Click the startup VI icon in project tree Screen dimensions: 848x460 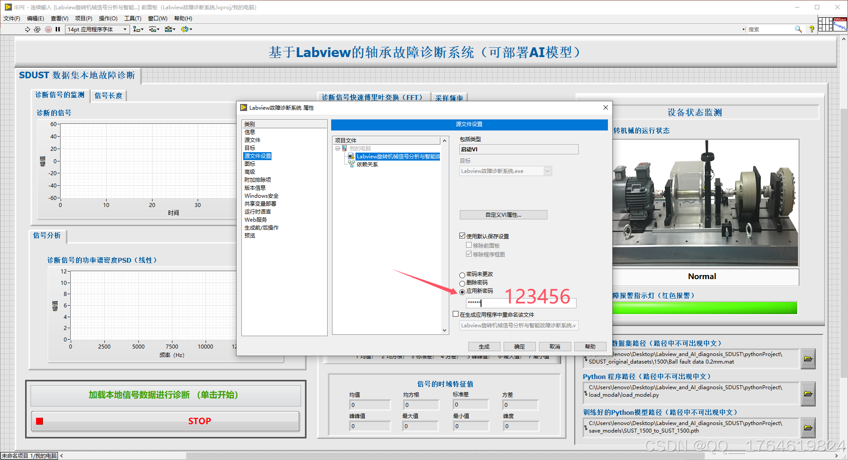click(351, 157)
